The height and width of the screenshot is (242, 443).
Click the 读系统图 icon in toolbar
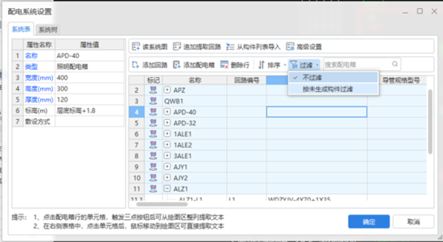point(136,46)
